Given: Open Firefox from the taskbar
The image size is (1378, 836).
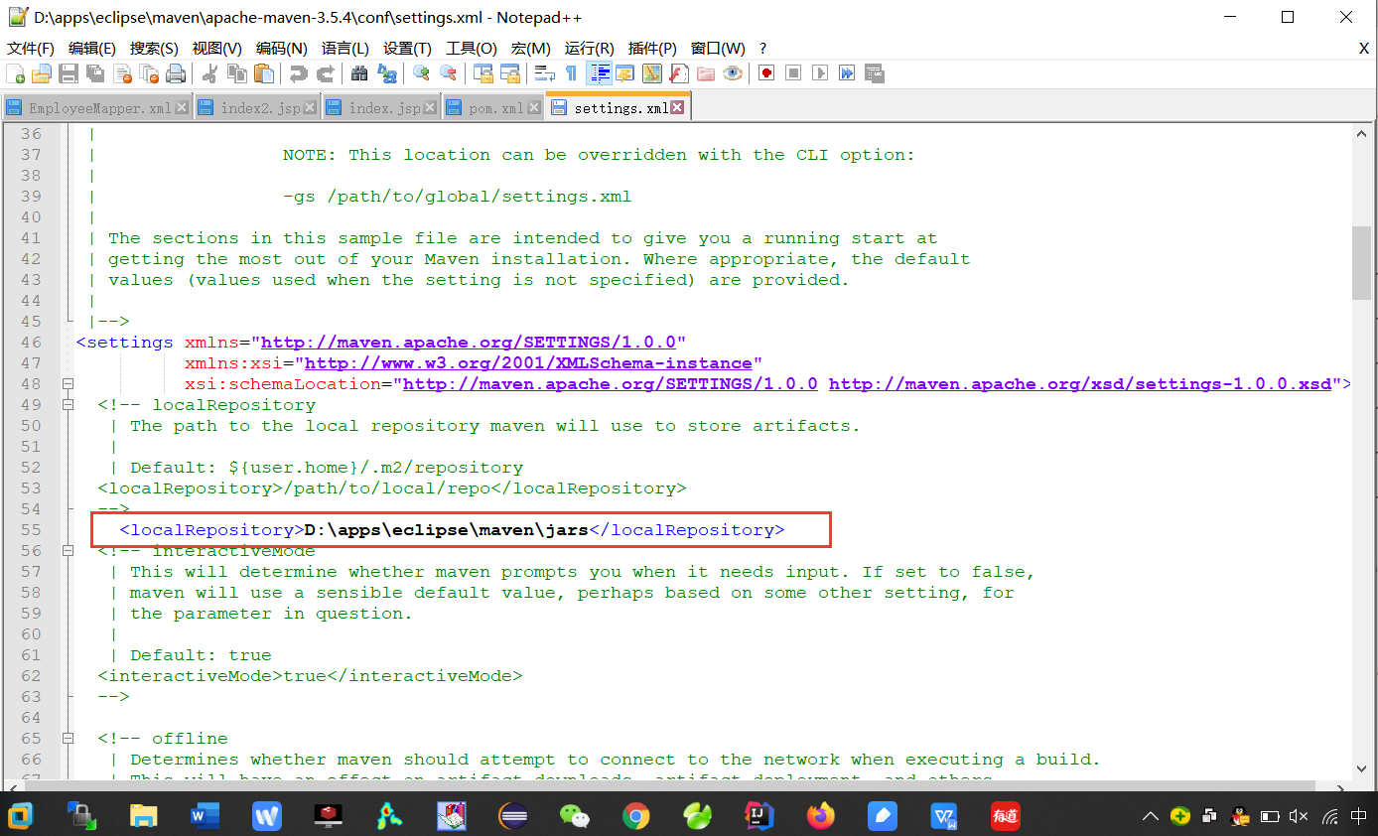Looking at the screenshot, I should pyautogui.click(x=820, y=816).
